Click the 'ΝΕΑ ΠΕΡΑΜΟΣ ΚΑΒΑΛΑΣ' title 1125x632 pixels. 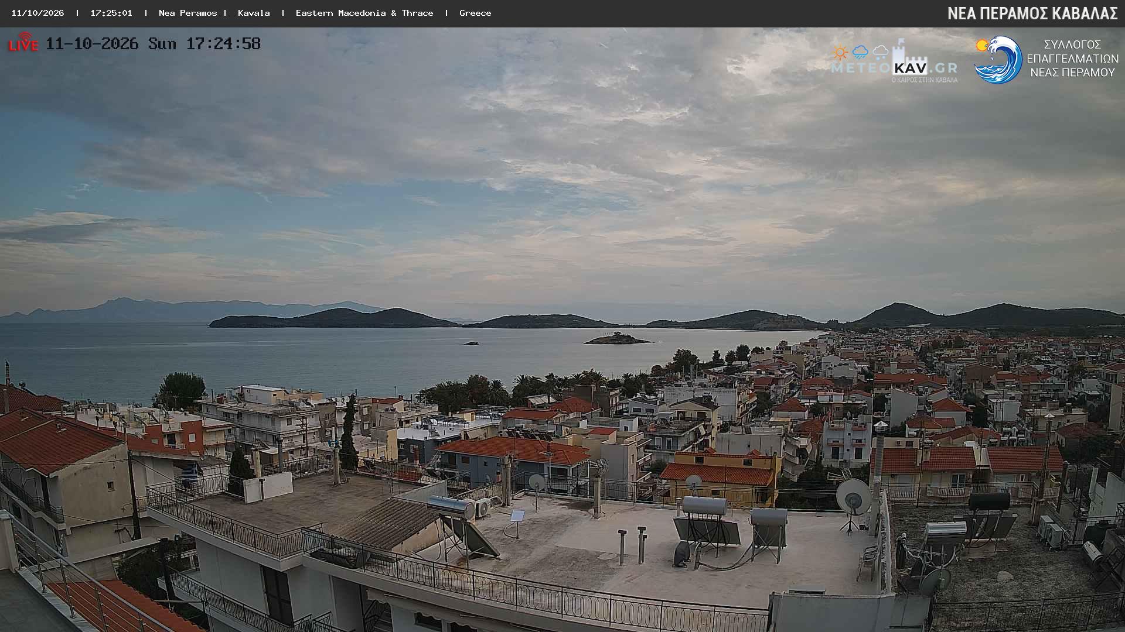pyautogui.click(x=1032, y=13)
